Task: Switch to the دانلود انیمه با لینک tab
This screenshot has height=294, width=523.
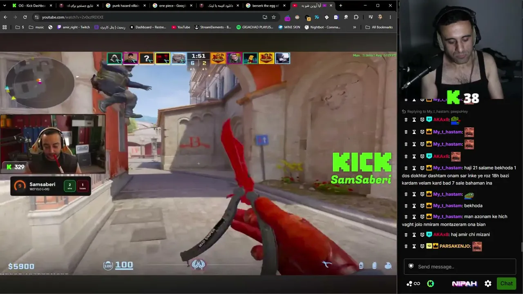Action: coord(219,6)
